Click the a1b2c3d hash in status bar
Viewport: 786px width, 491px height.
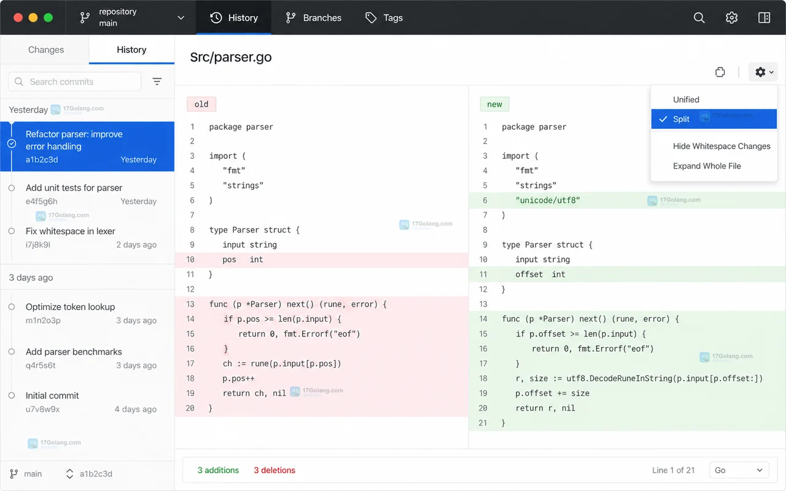pos(96,474)
